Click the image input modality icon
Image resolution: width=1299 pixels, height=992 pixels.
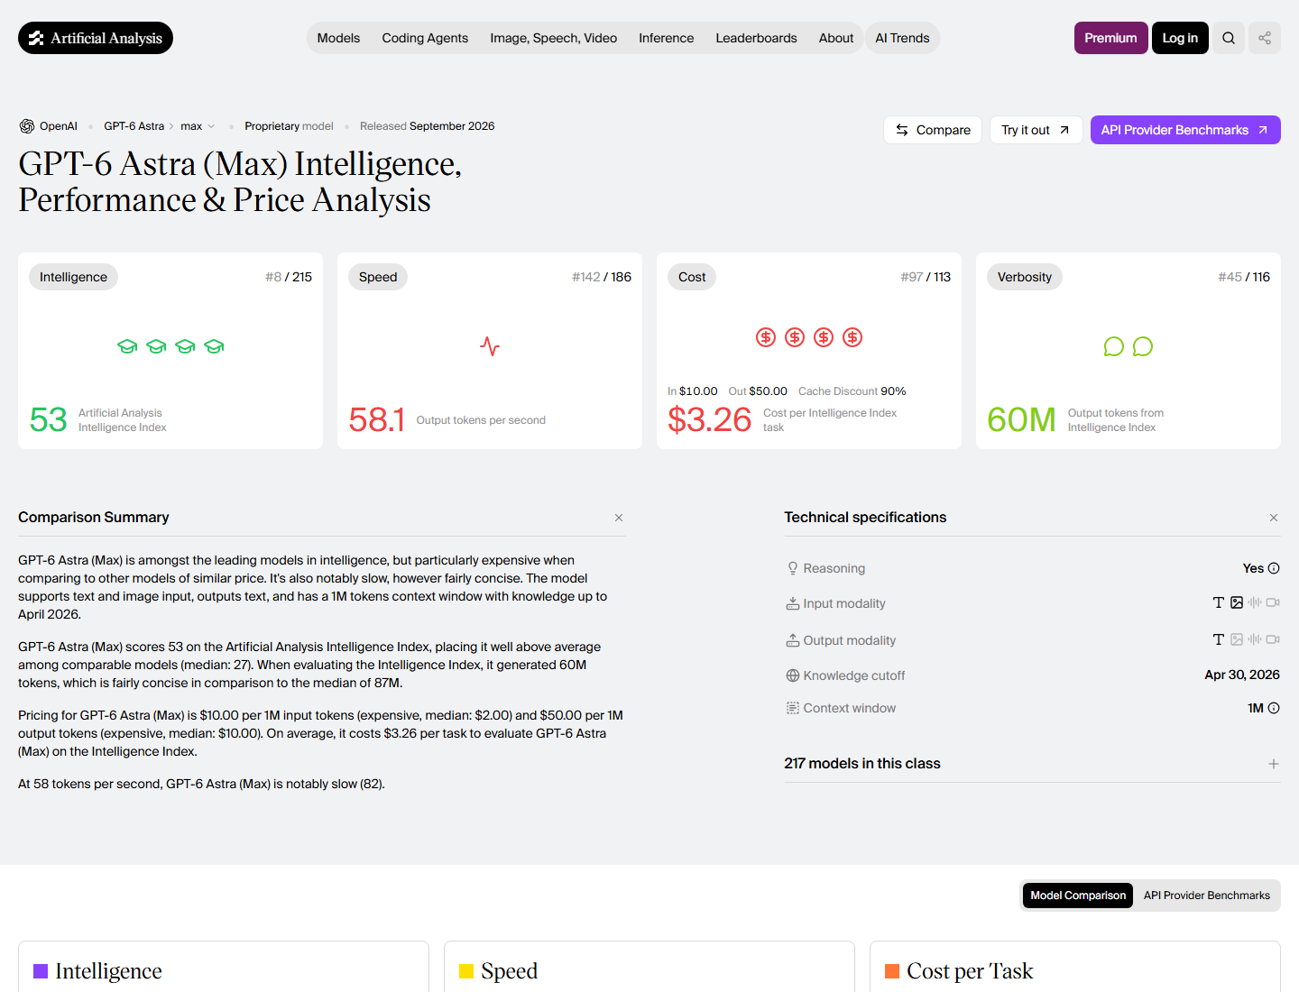click(x=1237, y=602)
